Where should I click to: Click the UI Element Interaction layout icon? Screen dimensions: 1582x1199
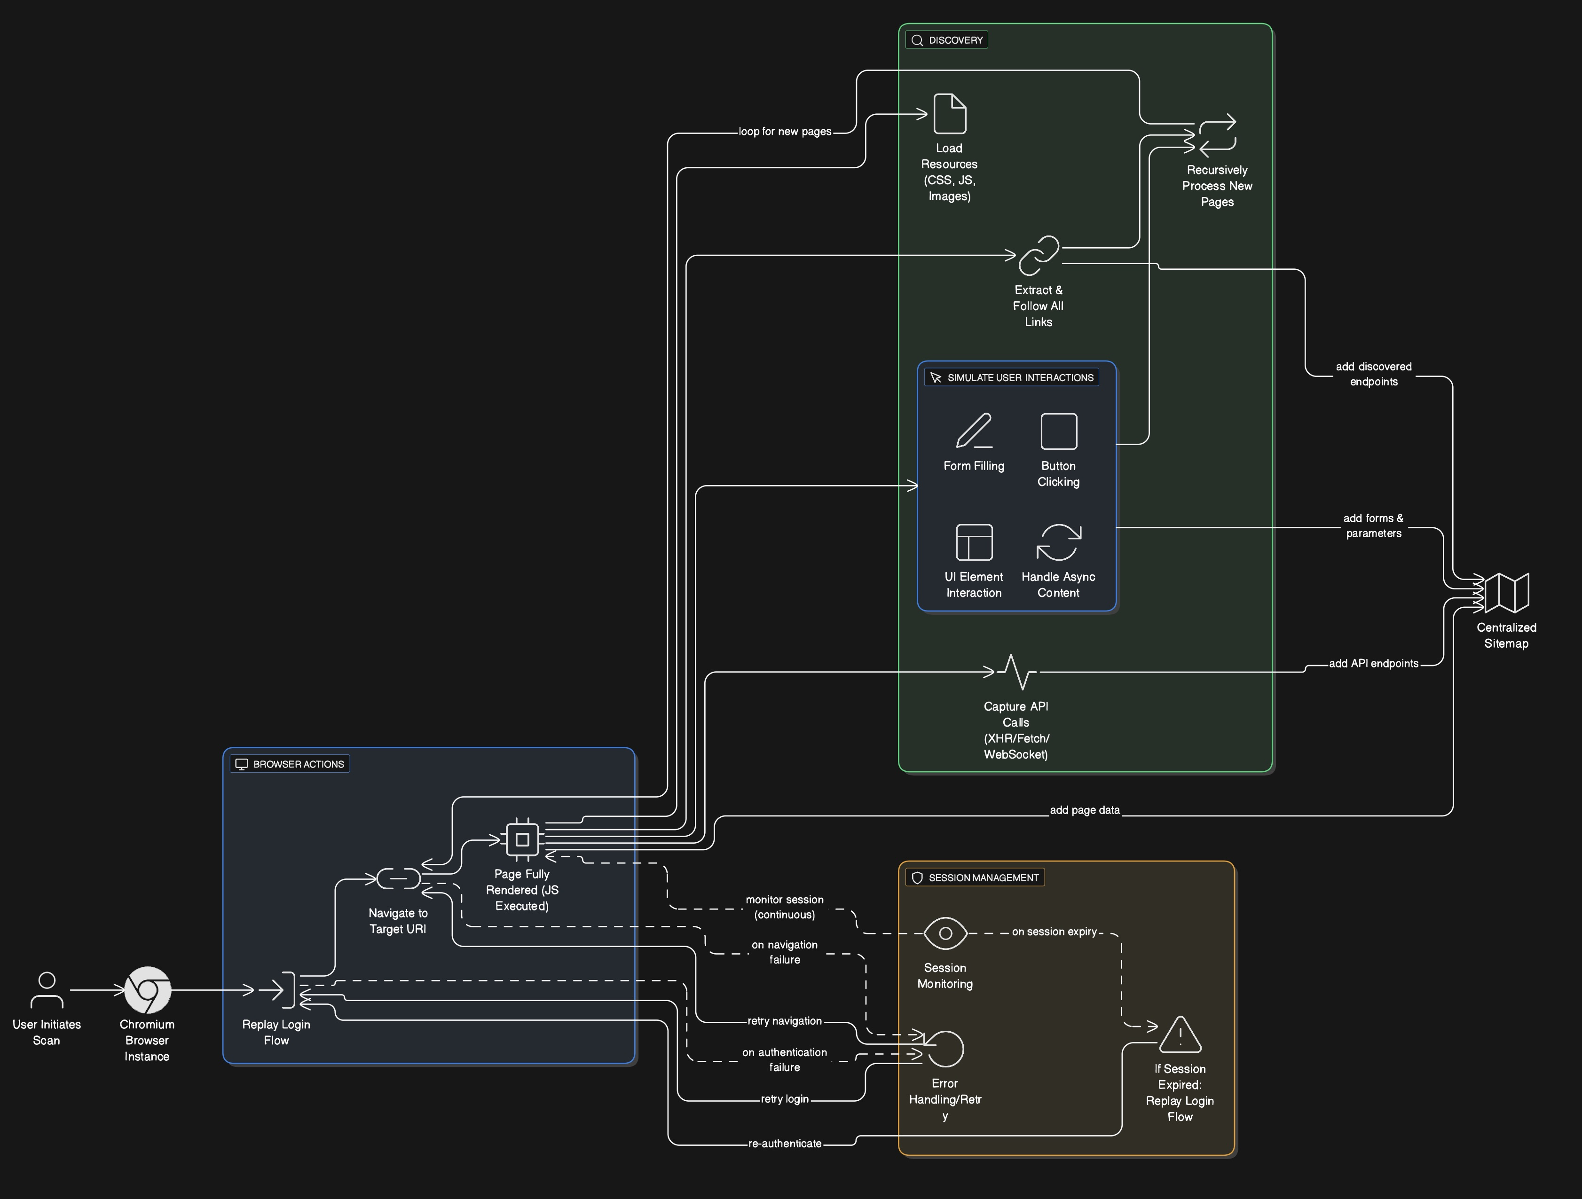(974, 542)
